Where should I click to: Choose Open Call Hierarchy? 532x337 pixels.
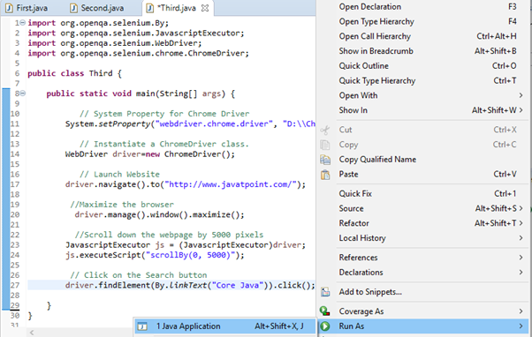pyautogui.click(x=423, y=36)
